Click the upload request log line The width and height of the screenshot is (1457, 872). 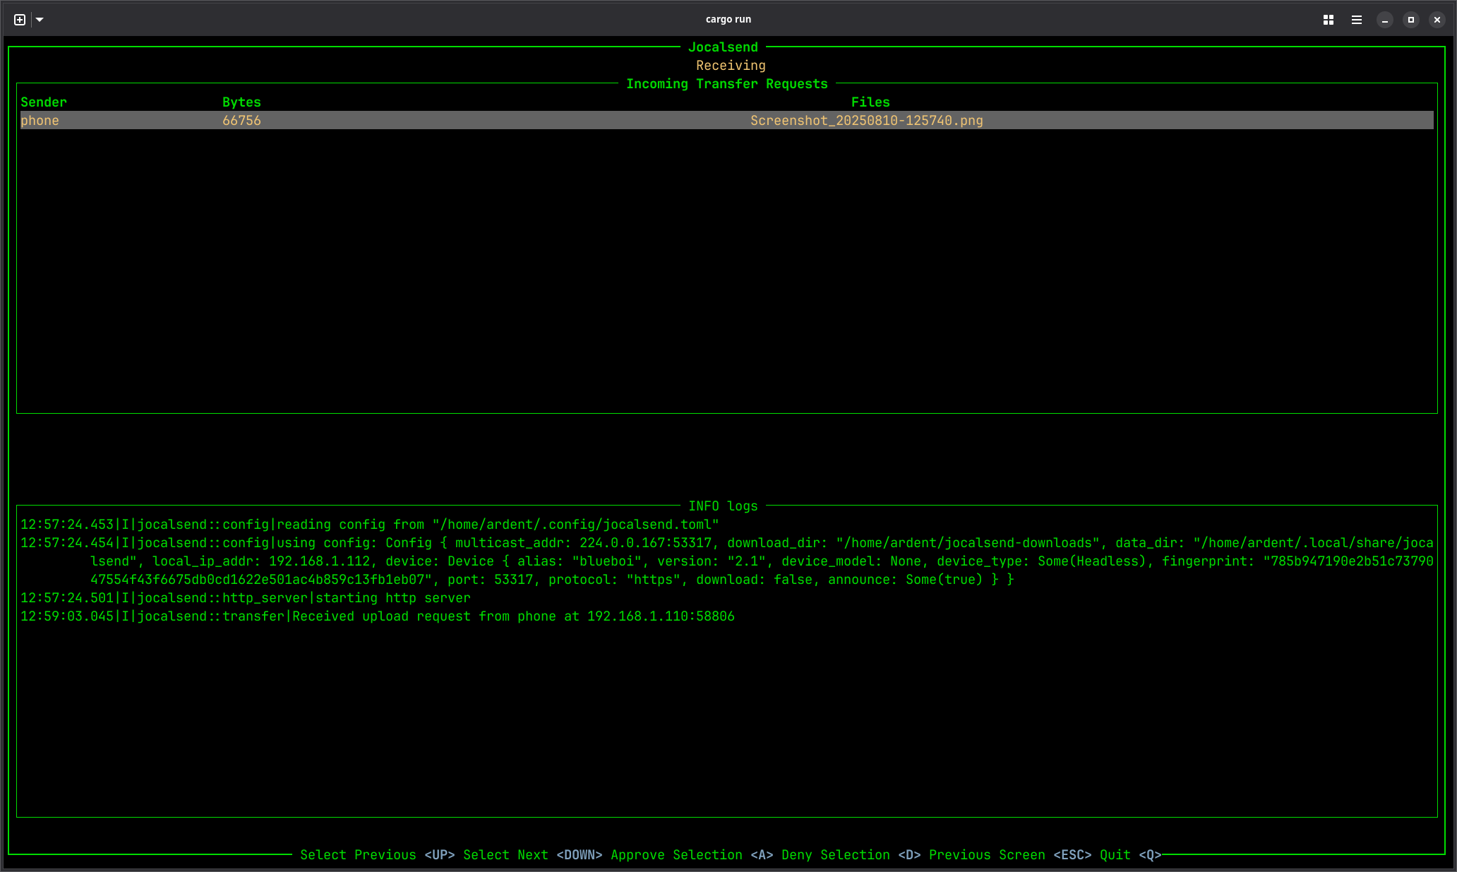point(377,616)
